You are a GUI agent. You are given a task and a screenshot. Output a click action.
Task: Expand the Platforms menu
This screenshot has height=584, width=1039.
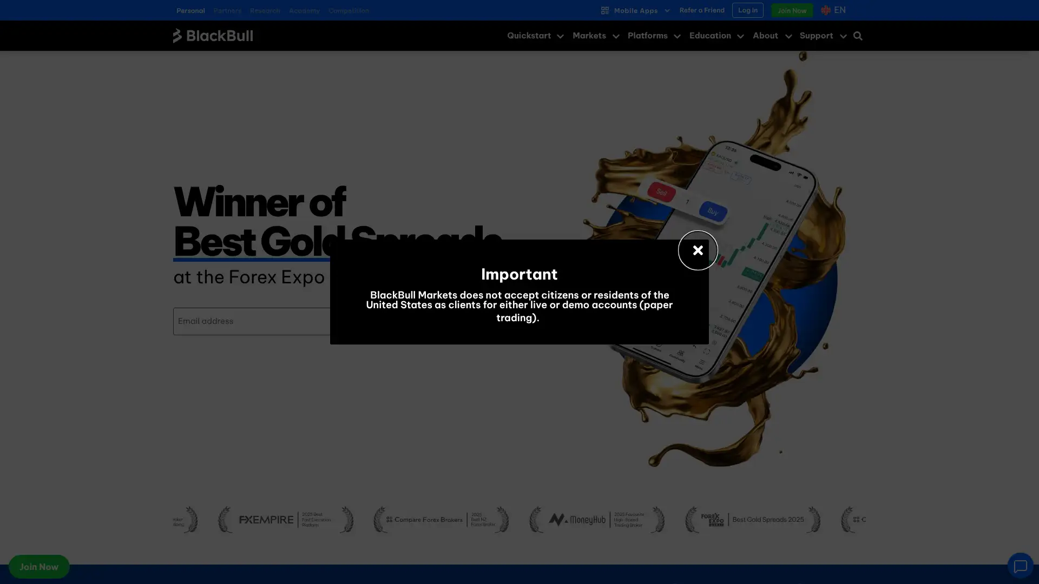[654, 36]
